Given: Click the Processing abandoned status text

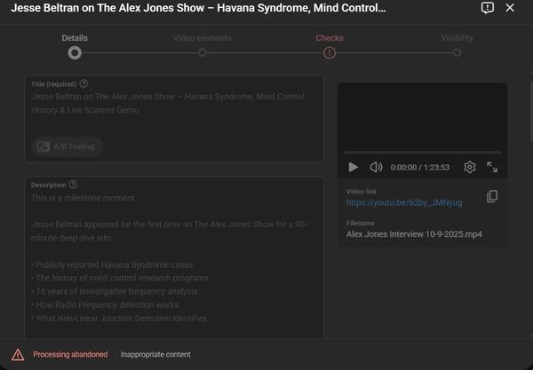Looking at the screenshot, I should point(70,355).
